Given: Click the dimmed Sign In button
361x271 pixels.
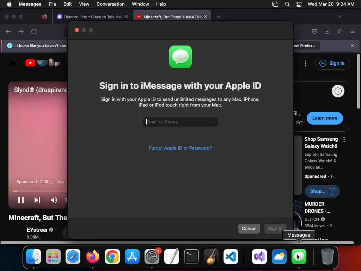Looking at the screenshot, I should click(x=275, y=228).
